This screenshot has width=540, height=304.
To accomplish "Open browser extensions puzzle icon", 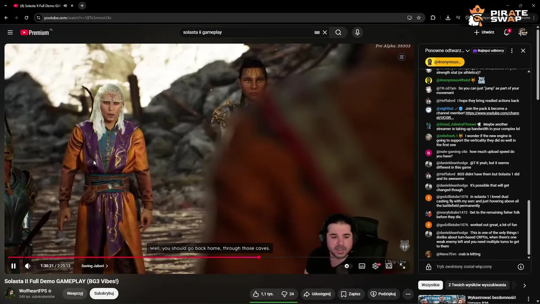I will [x=433, y=18].
